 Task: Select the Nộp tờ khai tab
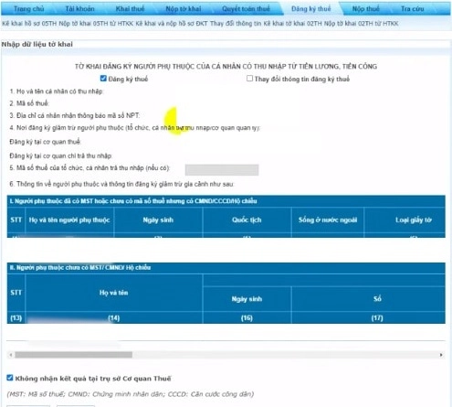(x=184, y=9)
